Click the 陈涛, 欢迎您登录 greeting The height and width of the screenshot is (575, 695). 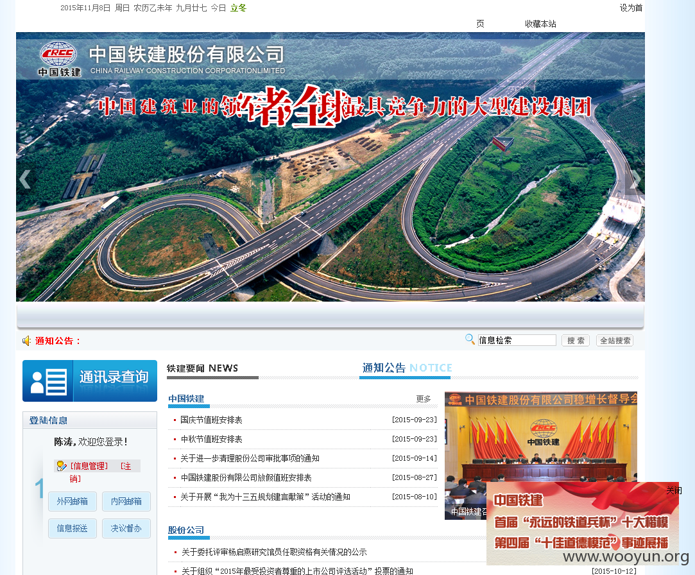91,442
